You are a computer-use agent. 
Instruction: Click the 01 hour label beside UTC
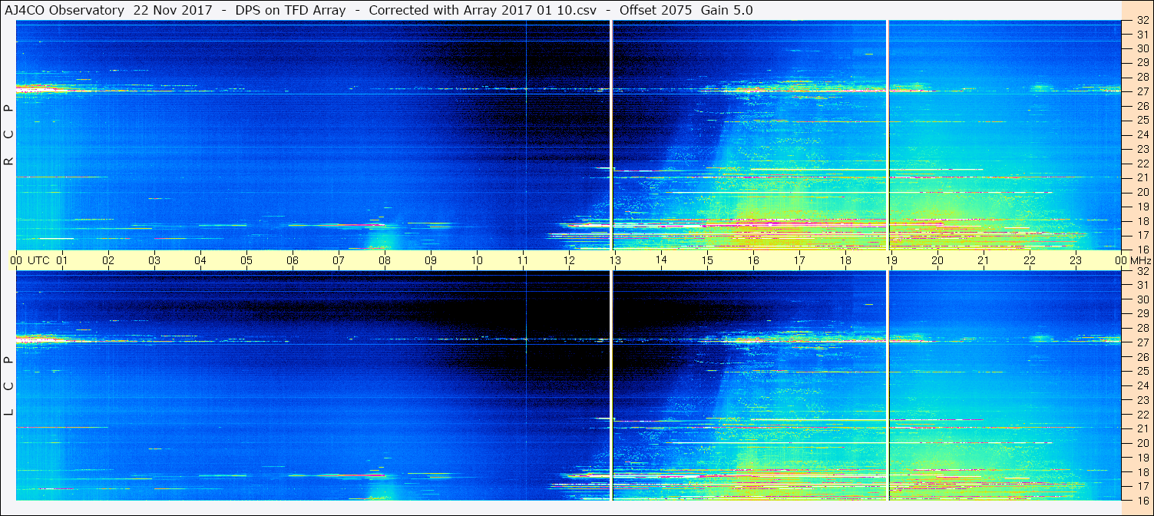pos(62,260)
